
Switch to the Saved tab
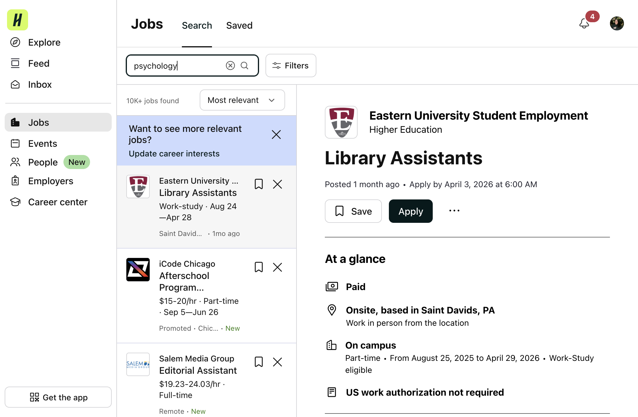(239, 25)
